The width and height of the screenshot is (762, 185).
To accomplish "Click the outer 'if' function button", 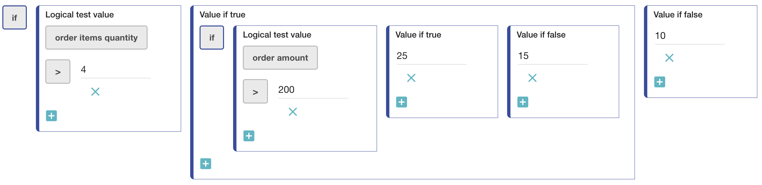I will (14, 18).
